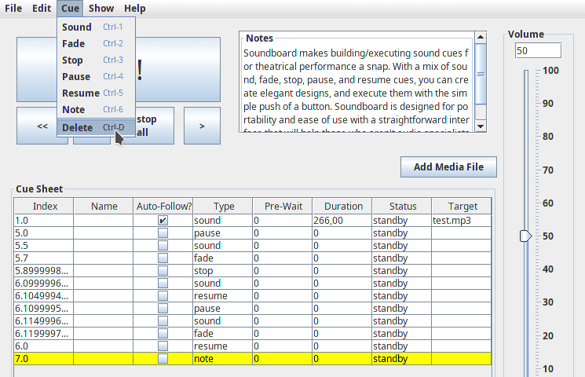Viewport: 585px width, 377px height.
Task: Click the Type column header
Action: pyautogui.click(x=223, y=206)
